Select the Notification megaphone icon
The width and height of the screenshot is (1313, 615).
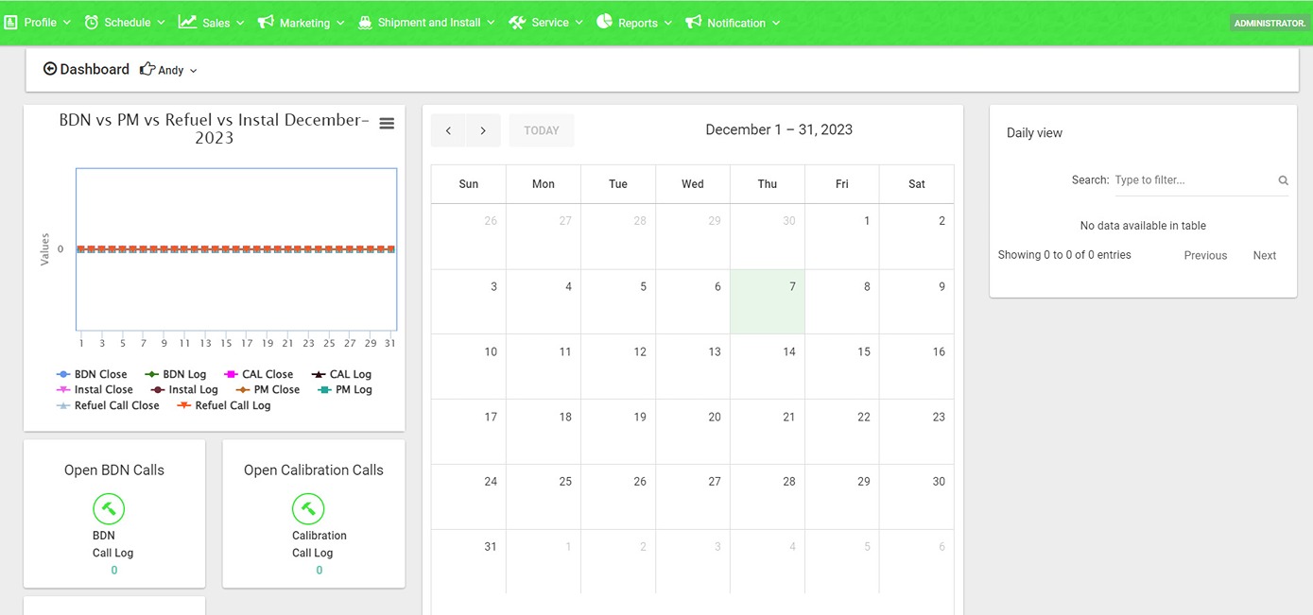tap(693, 21)
